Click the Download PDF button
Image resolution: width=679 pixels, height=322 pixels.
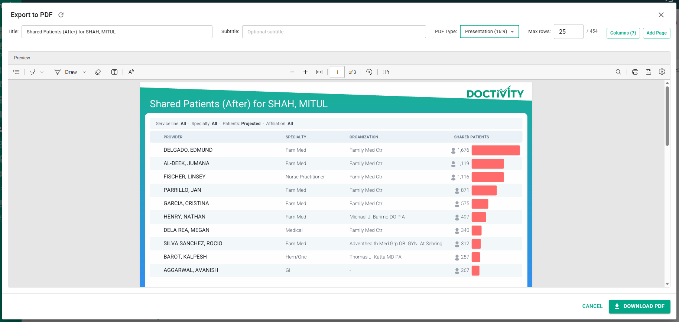click(639, 306)
